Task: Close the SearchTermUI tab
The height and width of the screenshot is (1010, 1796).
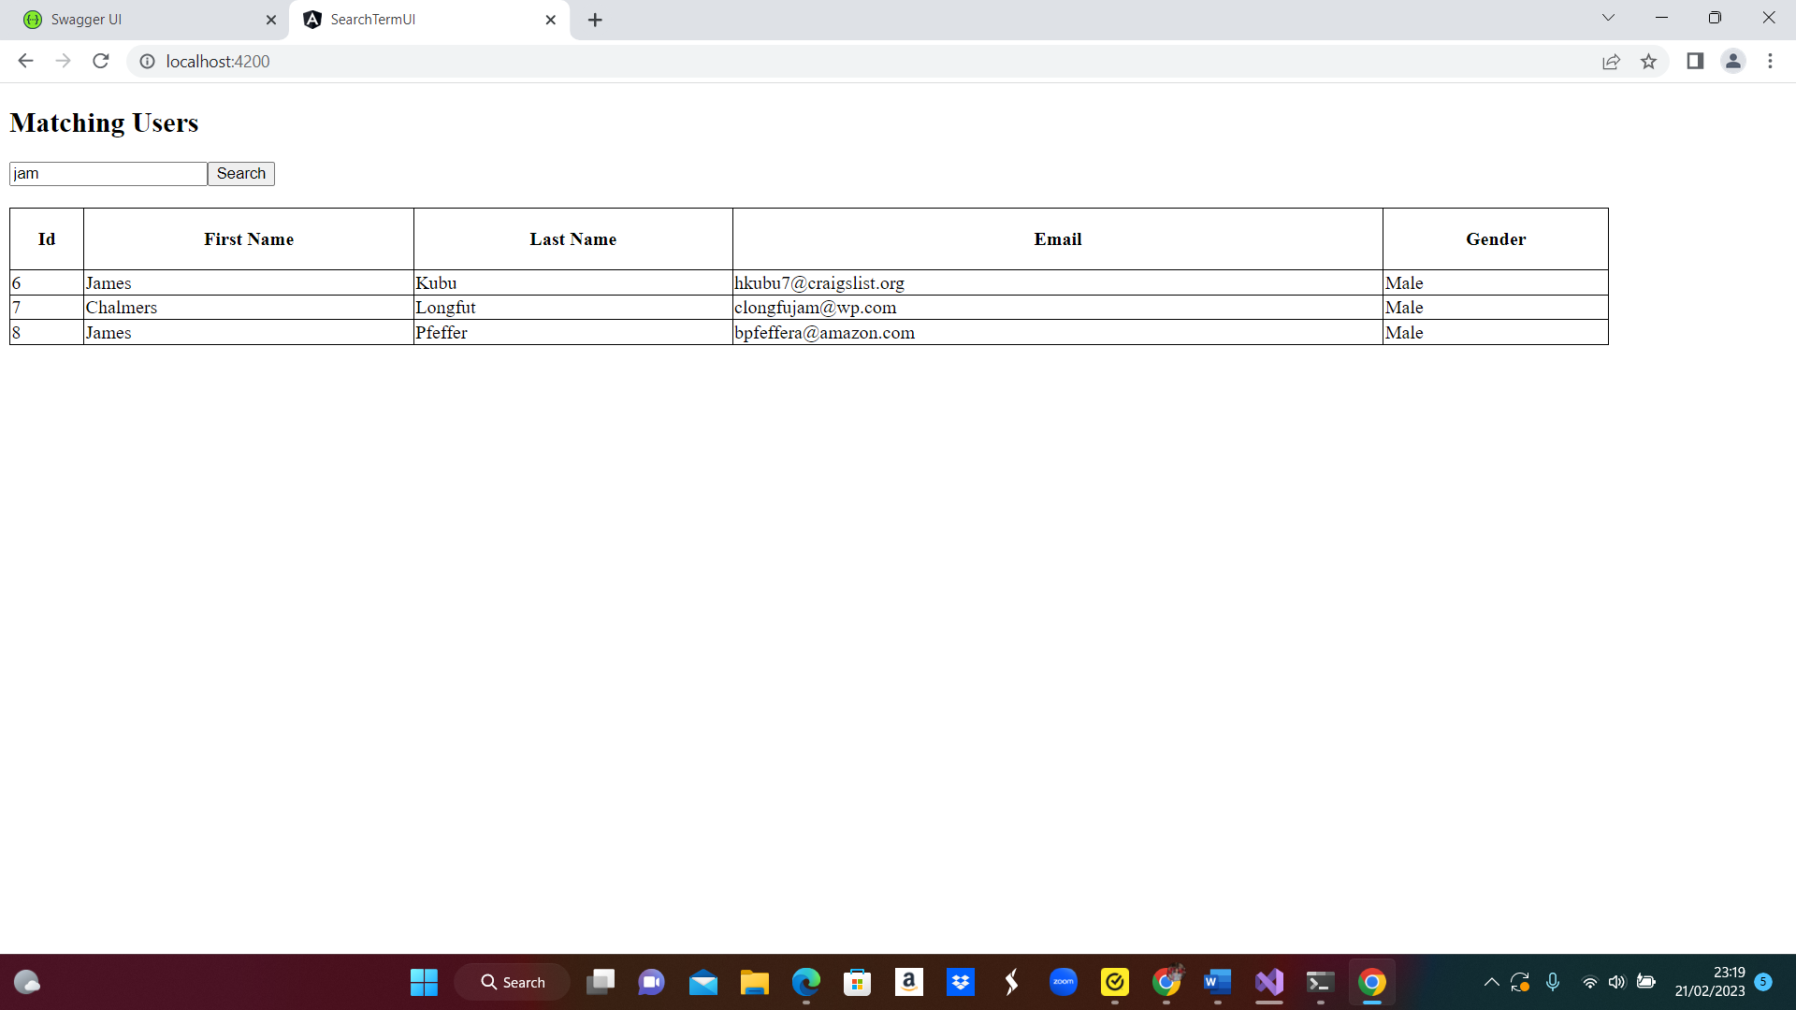Action: pos(551,20)
